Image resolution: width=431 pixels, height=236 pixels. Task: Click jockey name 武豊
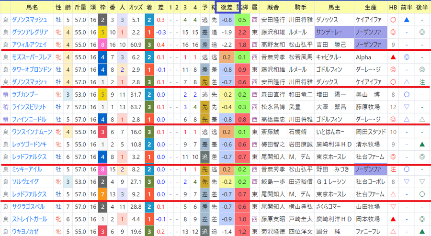click(x=295, y=107)
